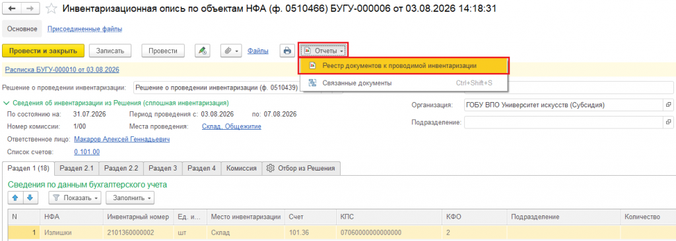
Task: Click the КФО column header
Action: [474, 217]
